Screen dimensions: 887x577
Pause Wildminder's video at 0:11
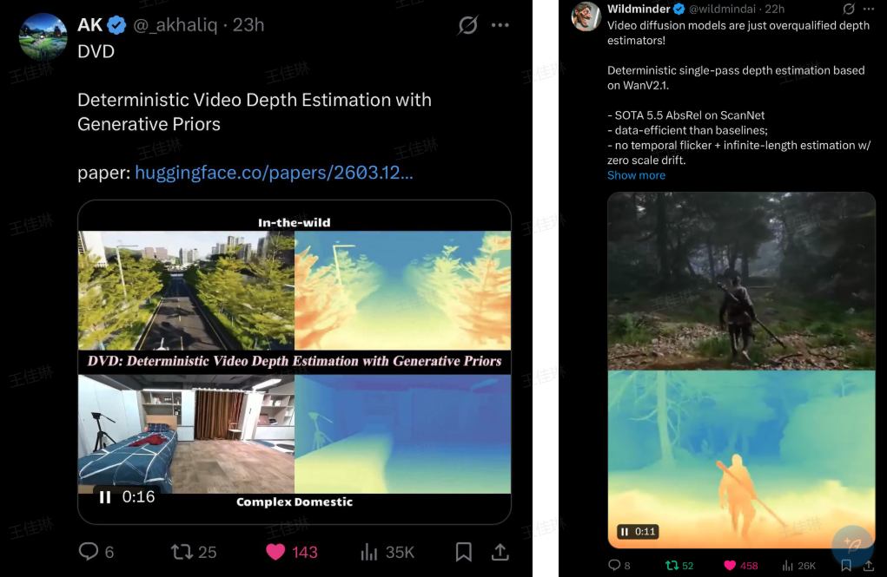[x=625, y=531]
